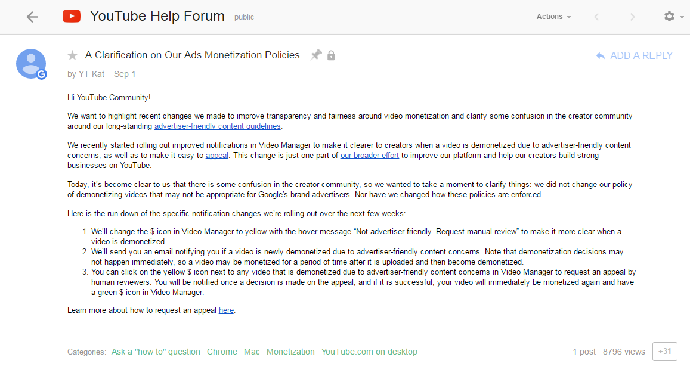Click the +31 button
The height and width of the screenshot is (370, 690).
coord(664,352)
